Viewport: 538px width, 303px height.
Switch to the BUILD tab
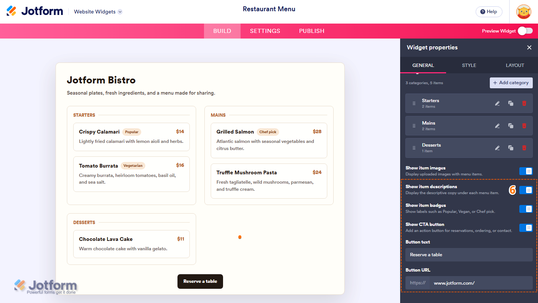tap(222, 31)
